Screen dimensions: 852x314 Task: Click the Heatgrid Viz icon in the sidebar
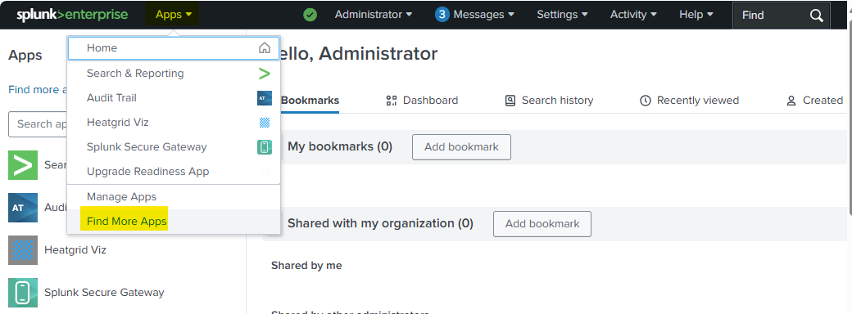(x=23, y=250)
